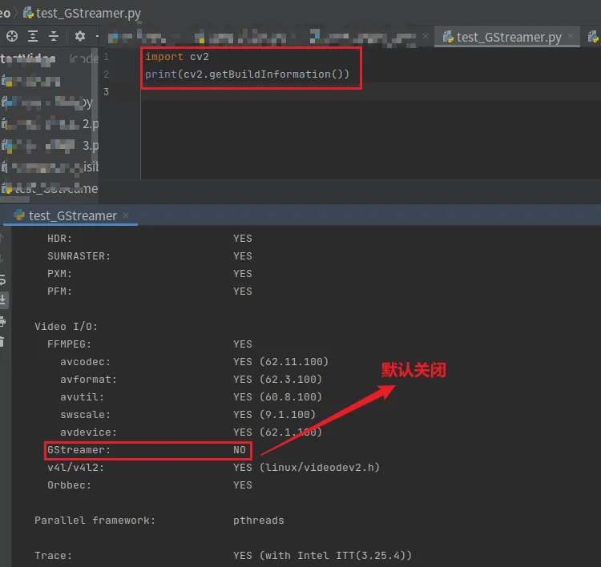The image size is (601, 567).
Task: Click the 'swscale:' output label
Action: [x=86, y=415]
